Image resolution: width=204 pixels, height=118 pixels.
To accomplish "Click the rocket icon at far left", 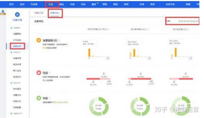I will (3, 11).
